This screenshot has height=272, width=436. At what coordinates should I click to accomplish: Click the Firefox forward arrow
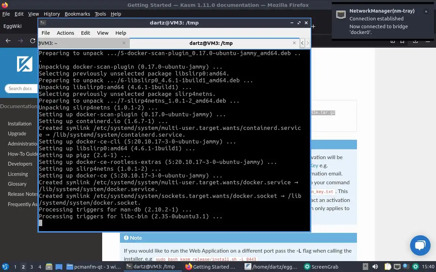point(20,41)
